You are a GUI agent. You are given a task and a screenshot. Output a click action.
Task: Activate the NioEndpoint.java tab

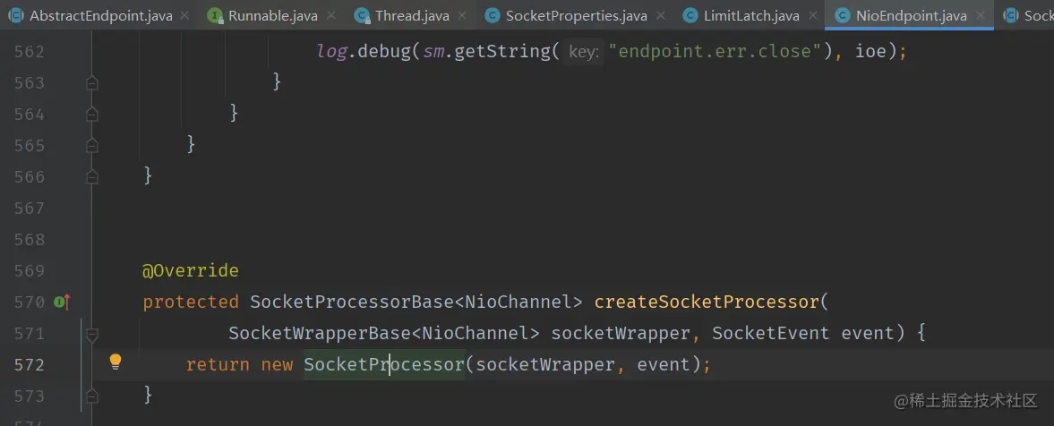[x=910, y=15]
